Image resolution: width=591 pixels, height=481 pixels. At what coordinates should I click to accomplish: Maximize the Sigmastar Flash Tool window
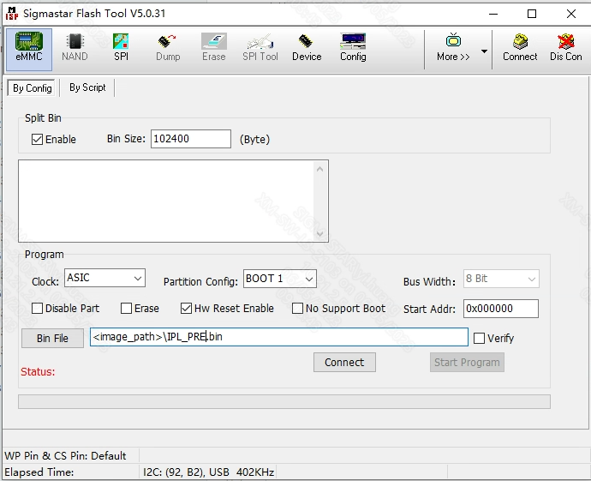point(532,14)
